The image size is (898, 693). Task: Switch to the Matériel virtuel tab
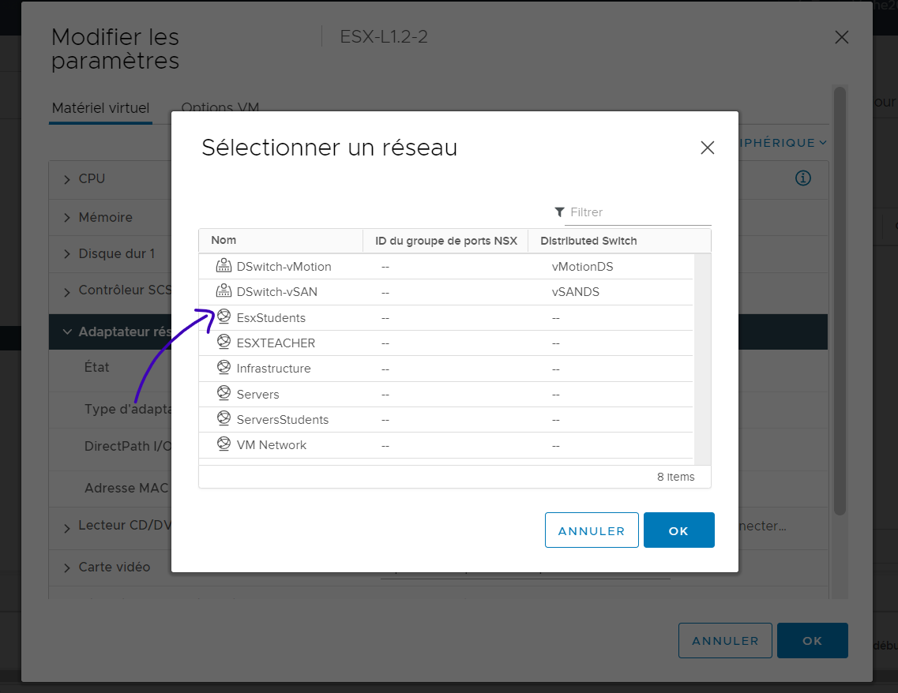[101, 108]
